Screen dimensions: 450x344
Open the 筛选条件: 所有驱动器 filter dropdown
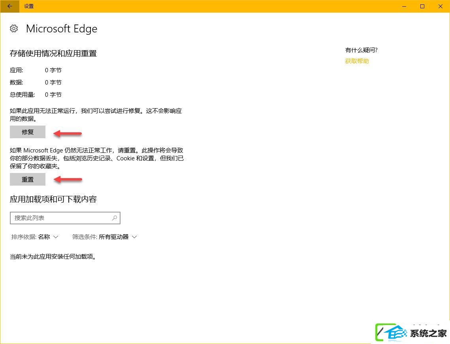click(104, 237)
